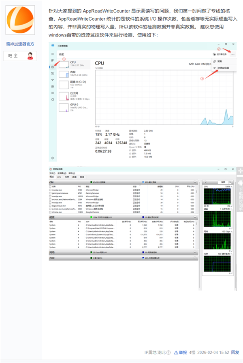Open the 雷神加速器官方 user profile link

(x=20, y=44)
